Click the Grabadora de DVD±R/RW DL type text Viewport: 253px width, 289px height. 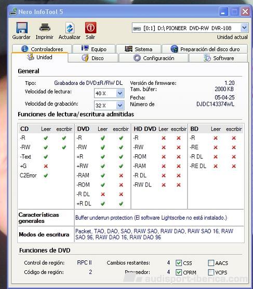click(x=88, y=83)
